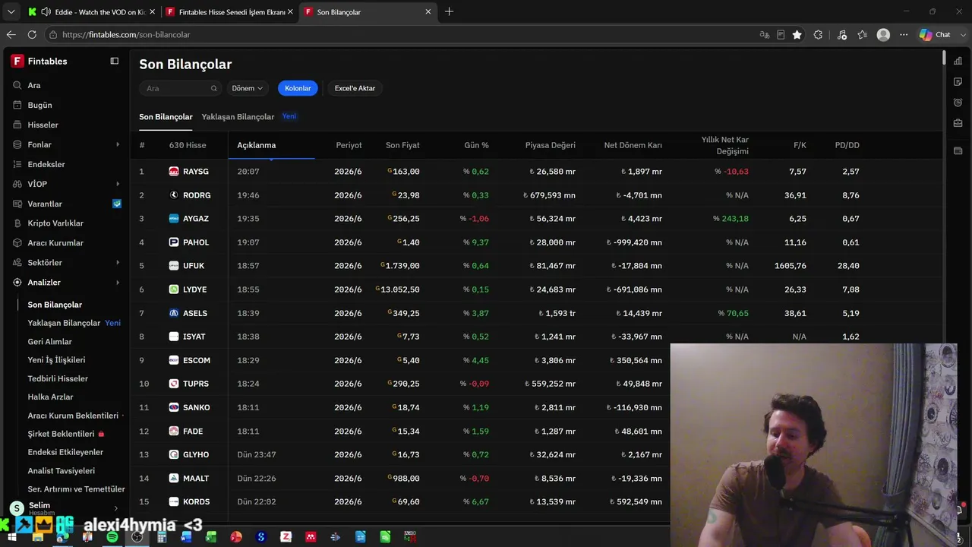Click the MAALT company logo icon

pyautogui.click(x=174, y=479)
